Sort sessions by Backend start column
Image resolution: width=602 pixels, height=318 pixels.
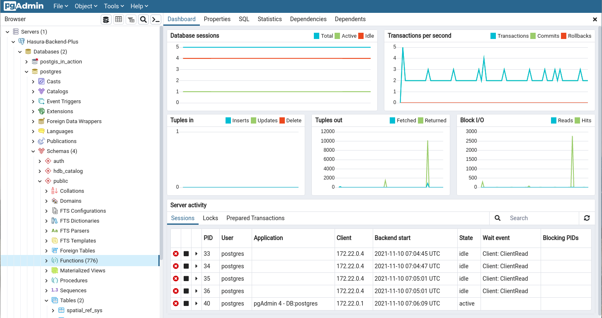[392, 238]
